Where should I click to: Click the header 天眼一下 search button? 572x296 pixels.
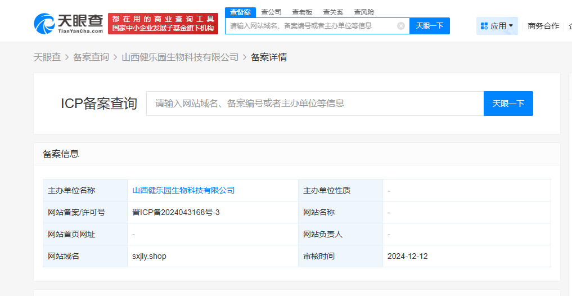[430, 26]
